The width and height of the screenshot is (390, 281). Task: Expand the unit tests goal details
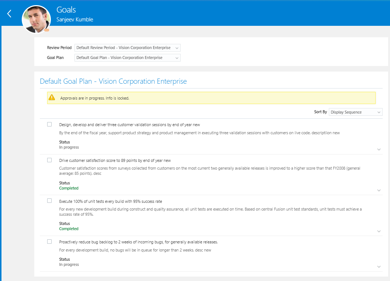click(379, 231)
